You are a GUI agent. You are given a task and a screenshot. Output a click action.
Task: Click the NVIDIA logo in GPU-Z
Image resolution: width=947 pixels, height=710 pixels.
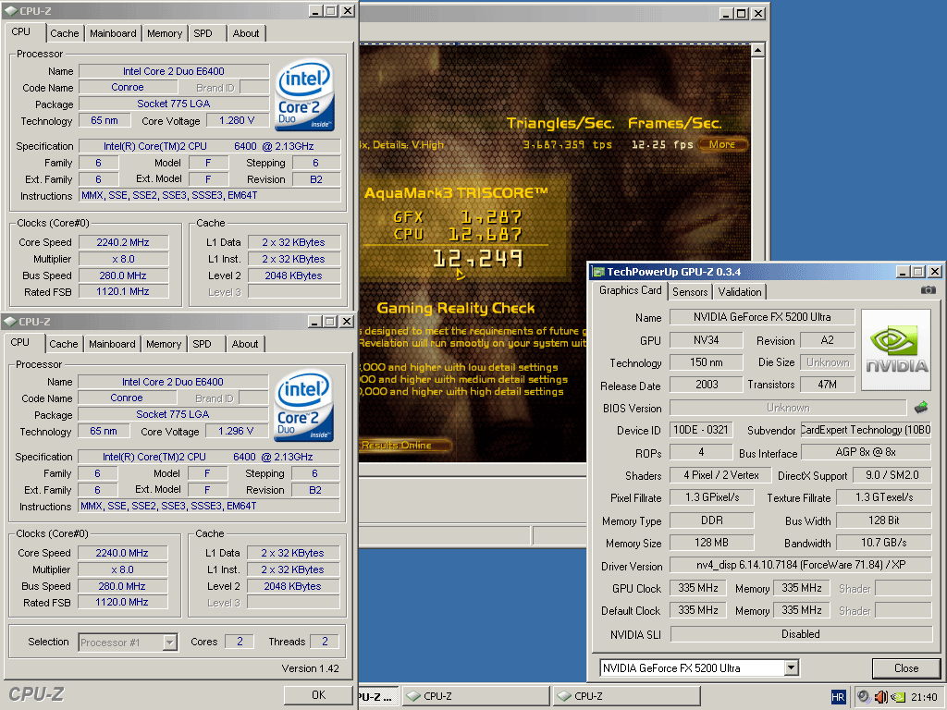click(x=896, y=350)
